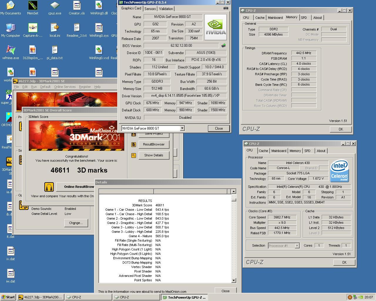Click the Start button
Screen dimensions: 376x301
(x=8, y=297)
